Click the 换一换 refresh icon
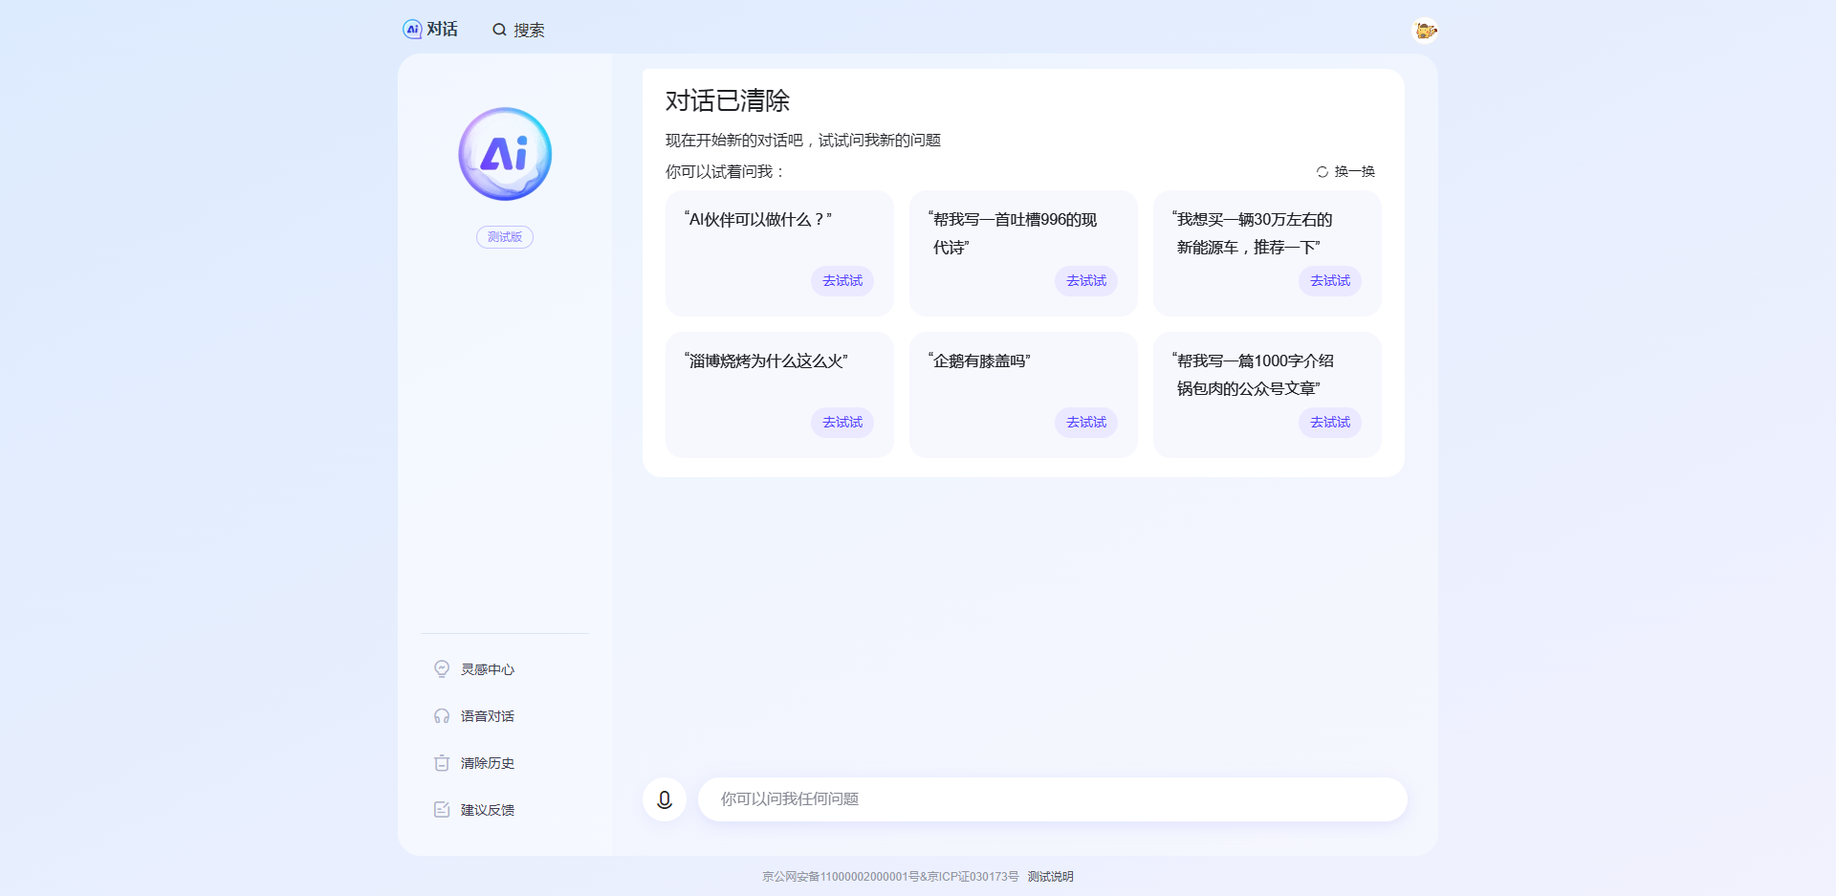The image size is (1836, 896). [x=1321, y=171]
